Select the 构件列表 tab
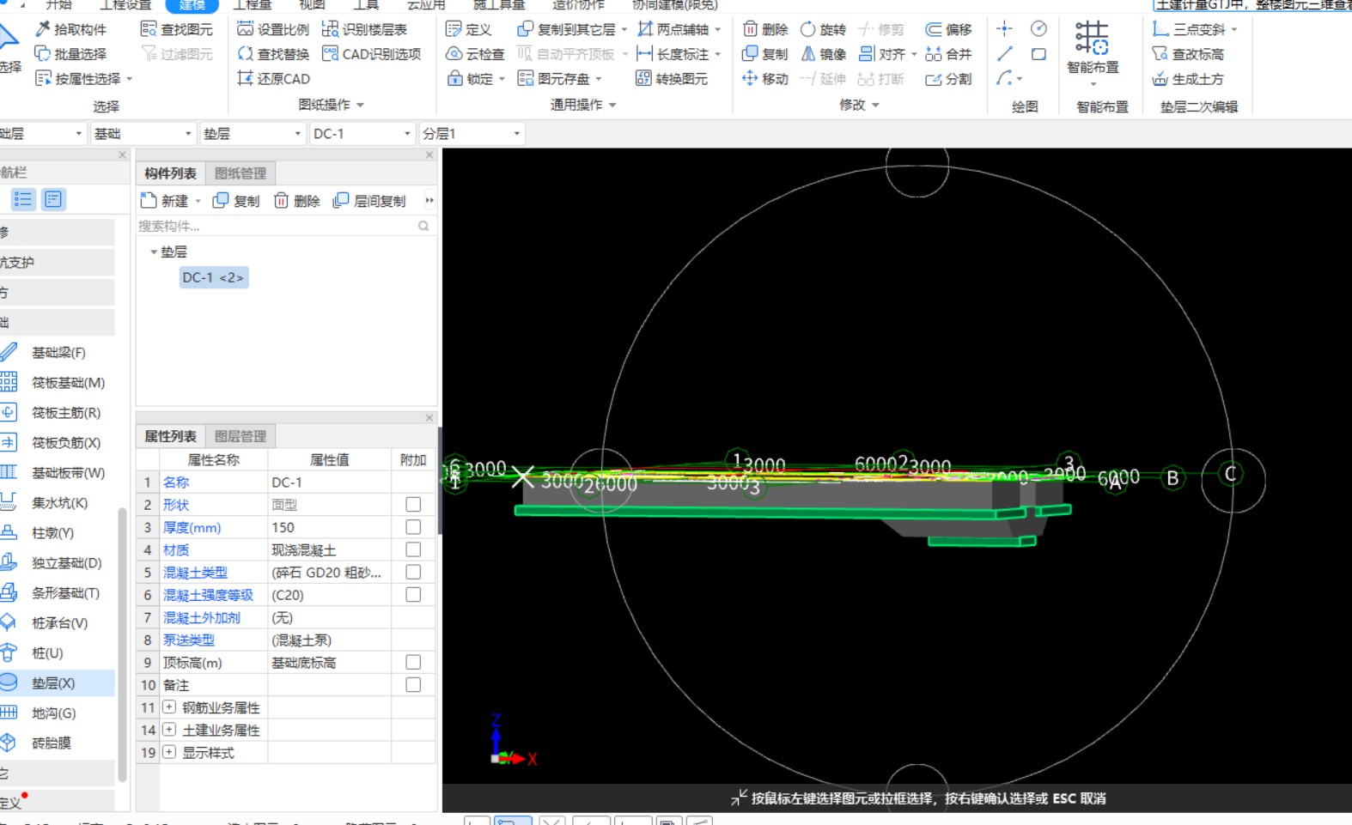The image size is (1352, 825). pos(170,173)
